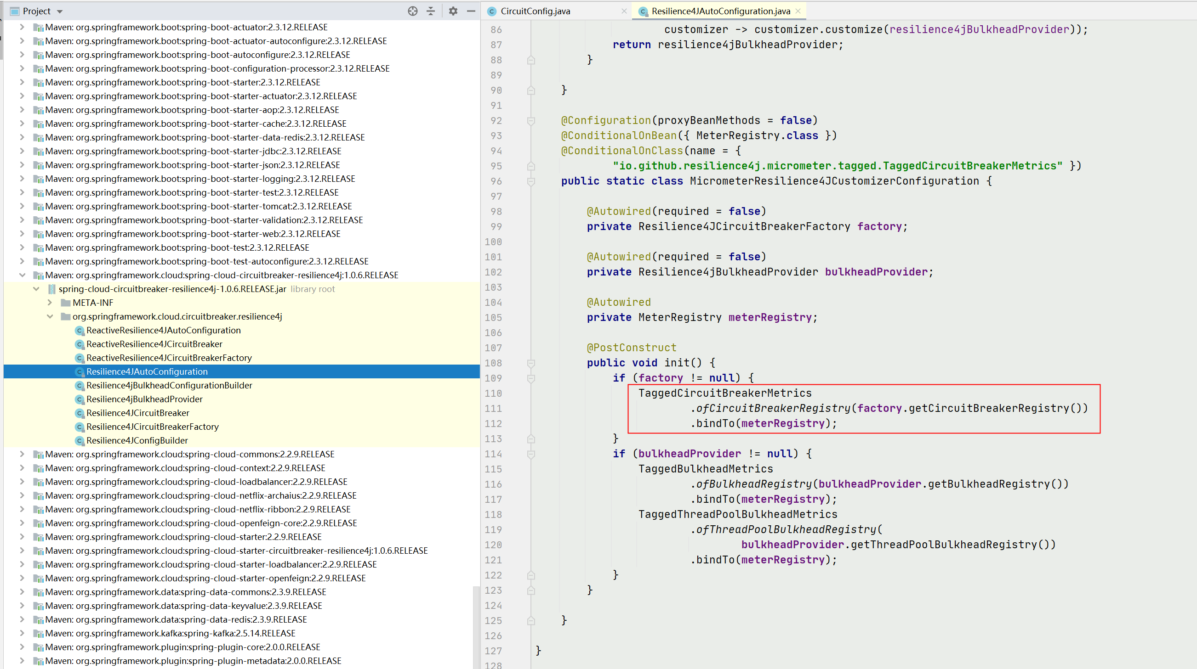
Task: Open Resilience4jBulkheadProvider class in the tree
Action: (144, 399)
